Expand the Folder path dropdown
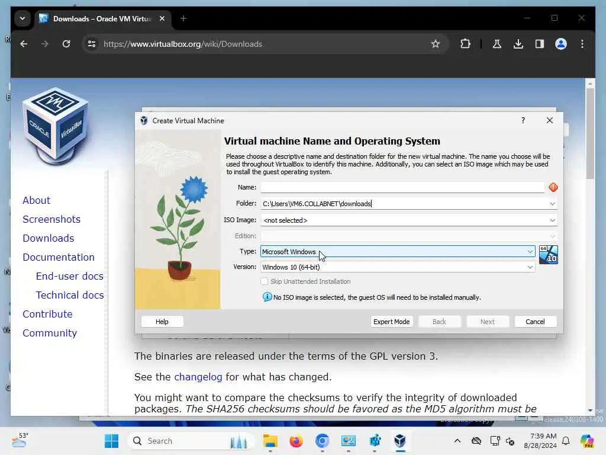 tap(552, 204)
